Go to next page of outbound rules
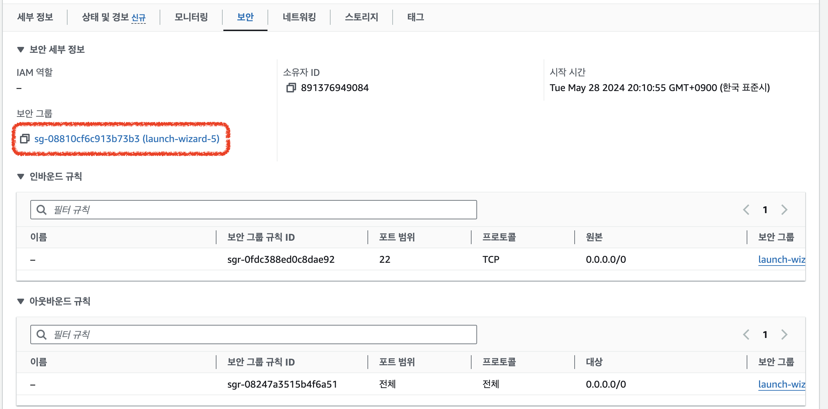The height and width of the screenshot is (409, 828). pyautogui.click(x=784, y=335)
